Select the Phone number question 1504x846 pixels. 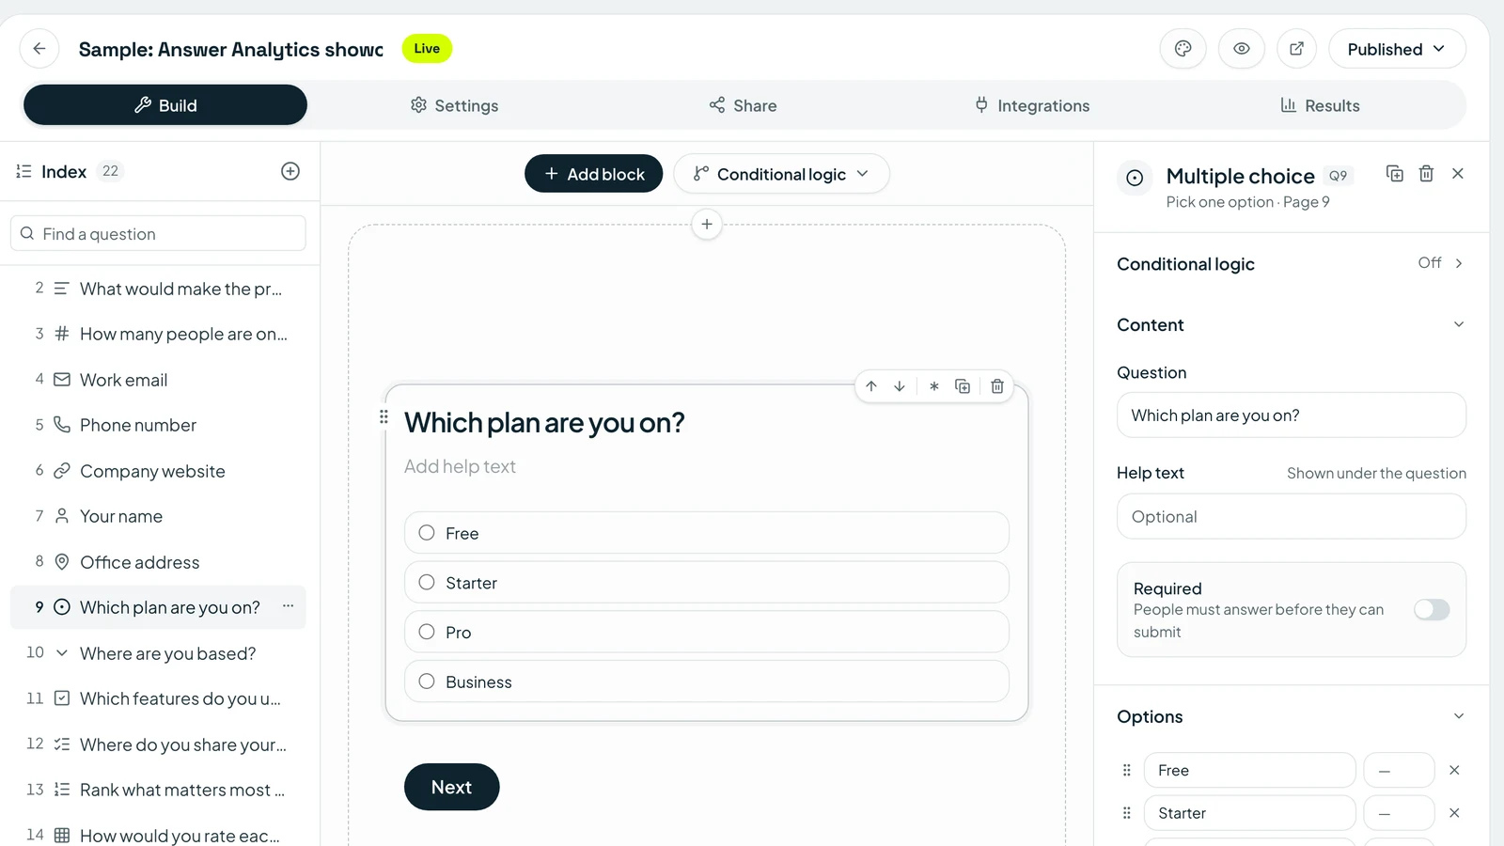pyautogui.click(x=158, y=425)
